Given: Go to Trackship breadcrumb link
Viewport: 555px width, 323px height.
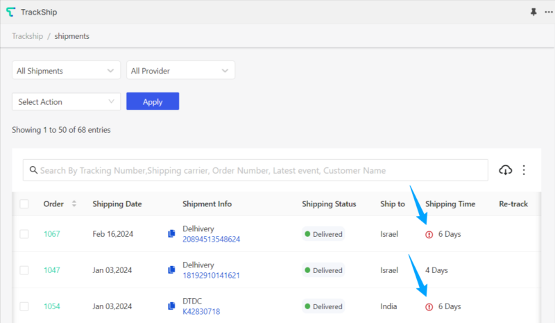Looking at the screenshot, I should click(x=27, y=36).
